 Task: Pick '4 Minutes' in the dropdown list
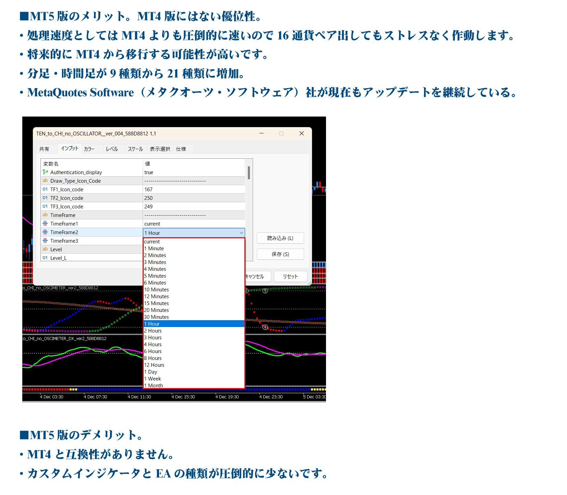(194, 269)
